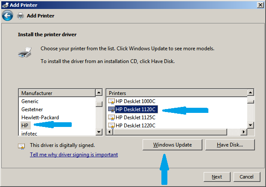Click the Add Printer title bar icon
This screenshot has width=266, height=187.
pyautogui.click(x=5, y=5)
